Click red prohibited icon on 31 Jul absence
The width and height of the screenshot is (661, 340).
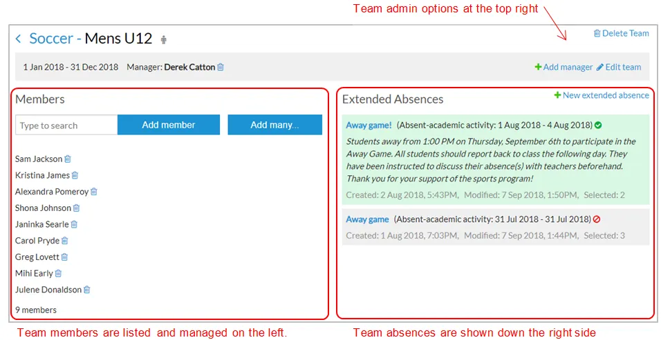pos(597,219)
